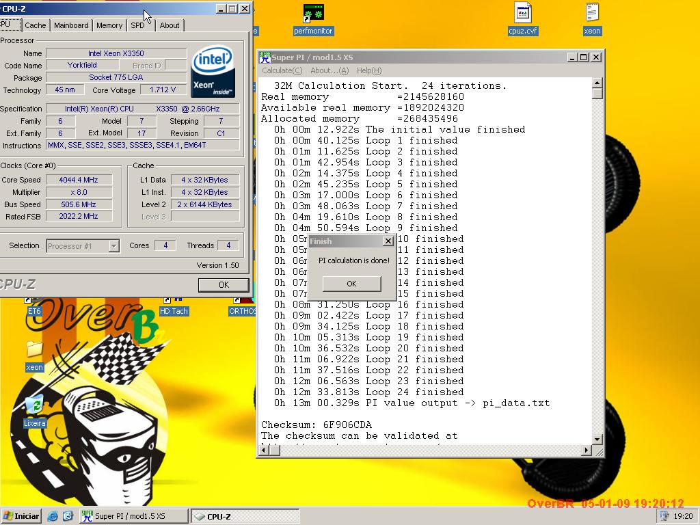Click the Super PI horizontal scroll left arrow
Screen dimensions: 700x525
pyautogui.click(x=264, y=450)
